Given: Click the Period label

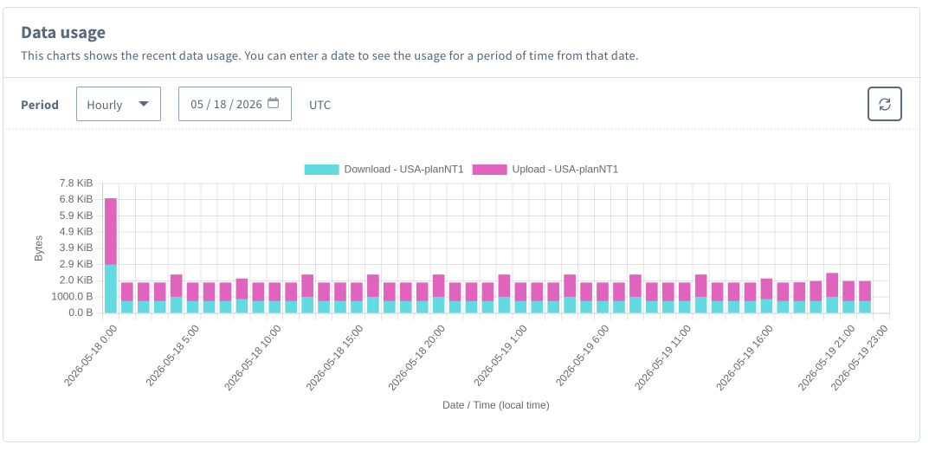Looking at the screenshot, I should click(x=40, y=105).
